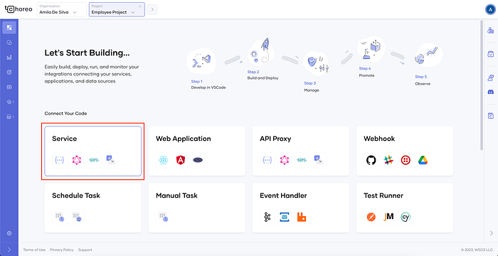
Task: Open the Terms of Use link
Action: click(x=34, y=250)
